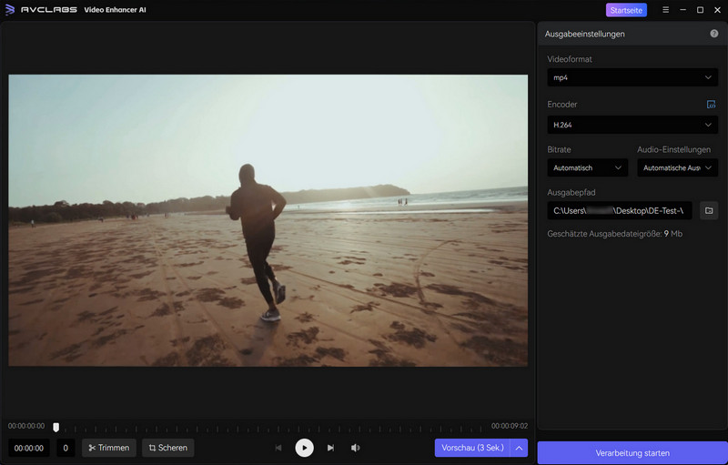Expand the Vorschau duration arrow
The width and height of the screenshot is (728, 465).
519,448
